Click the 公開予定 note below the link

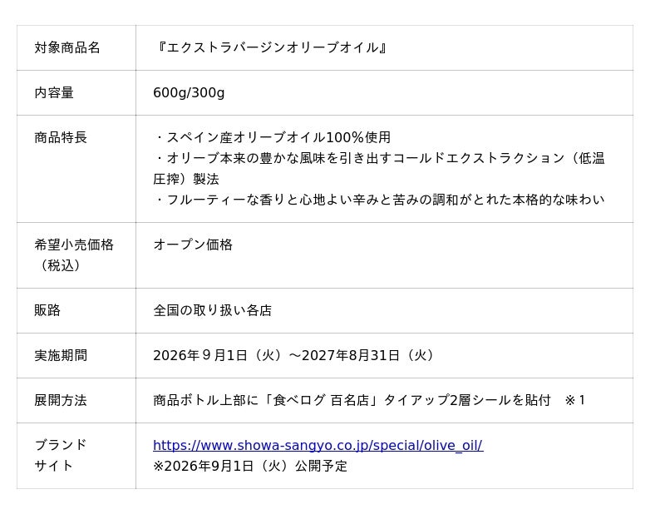pos(250,466)
